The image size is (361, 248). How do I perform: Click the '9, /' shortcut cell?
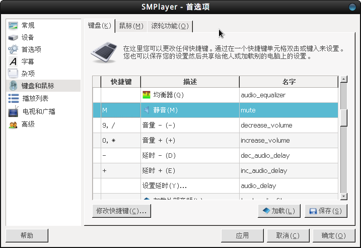pyautogui.click(x=121, y=126)
